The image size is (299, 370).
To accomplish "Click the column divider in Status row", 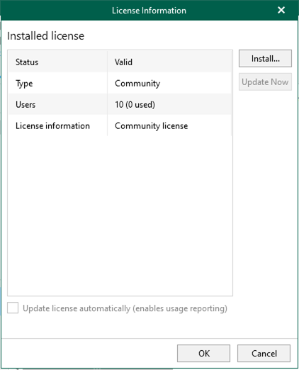I will point(108,62).
